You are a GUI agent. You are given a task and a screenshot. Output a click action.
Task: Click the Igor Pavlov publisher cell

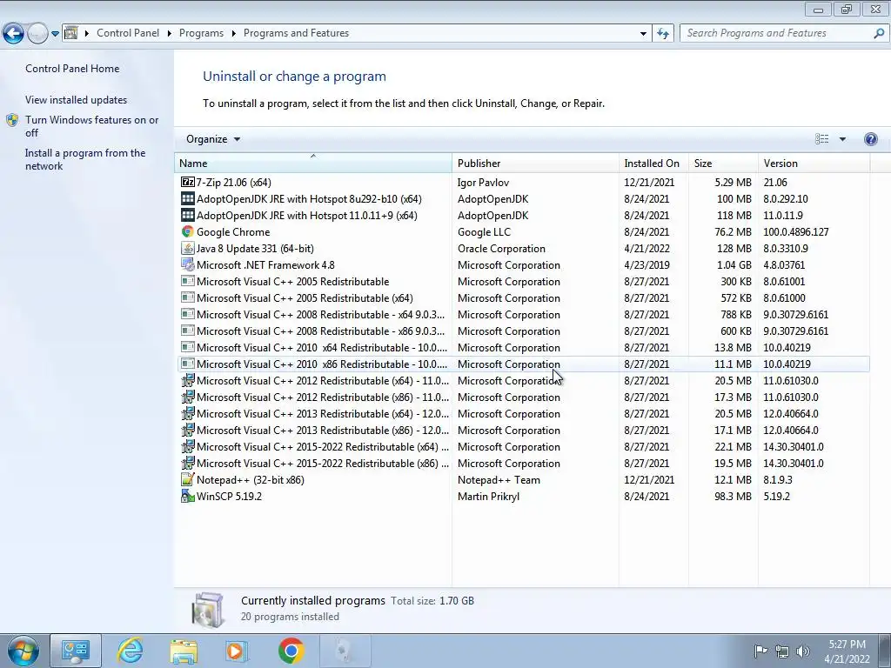pyautogui.click(x=483, y=183)
